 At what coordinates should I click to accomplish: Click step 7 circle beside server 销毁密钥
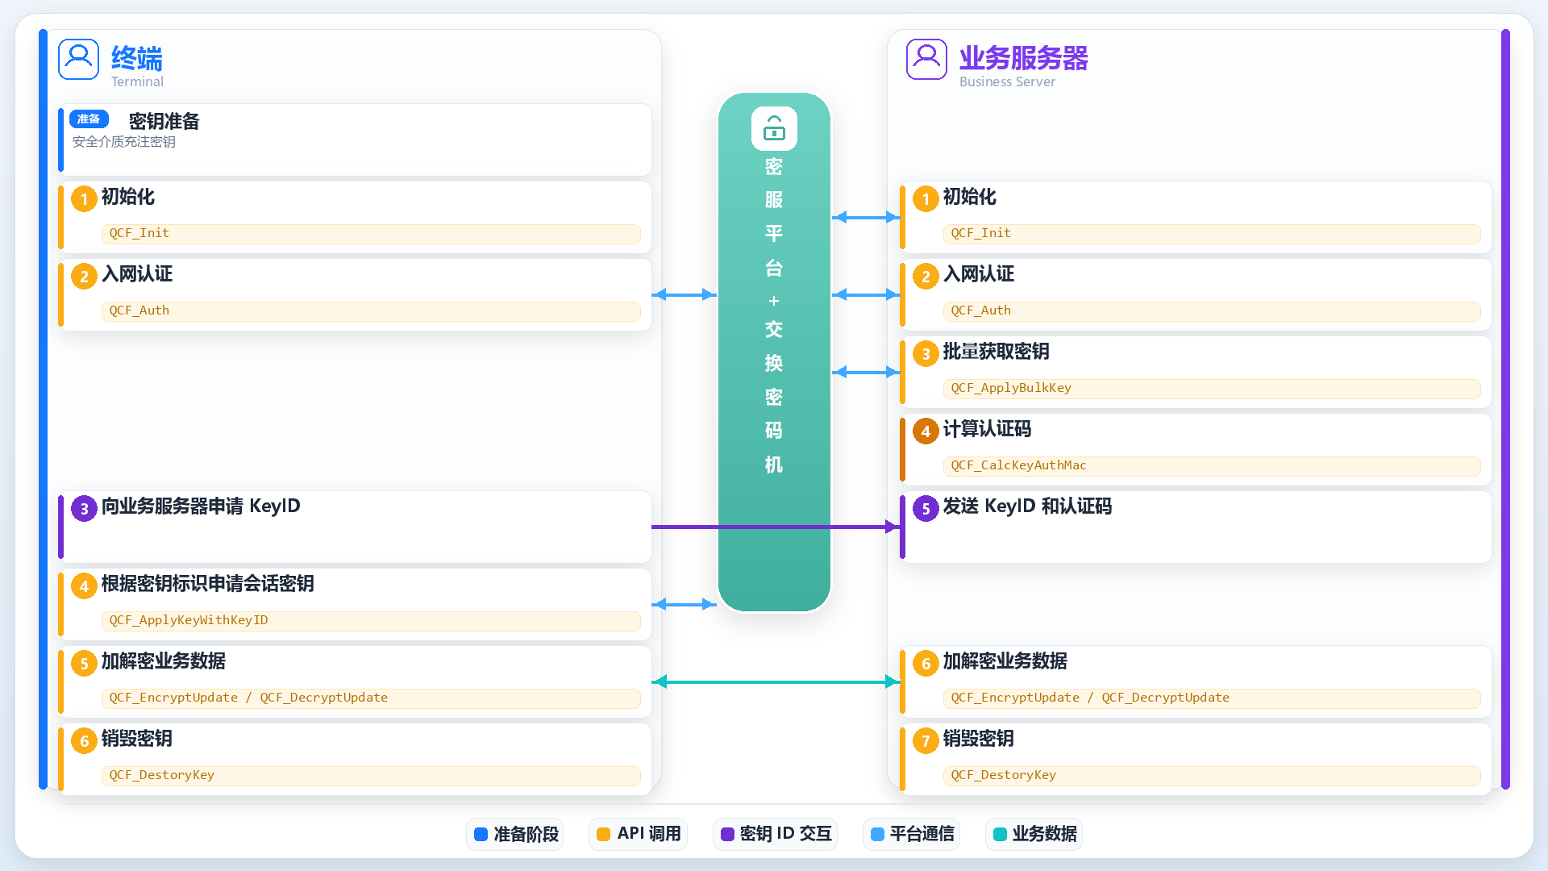tap(926, 740)
